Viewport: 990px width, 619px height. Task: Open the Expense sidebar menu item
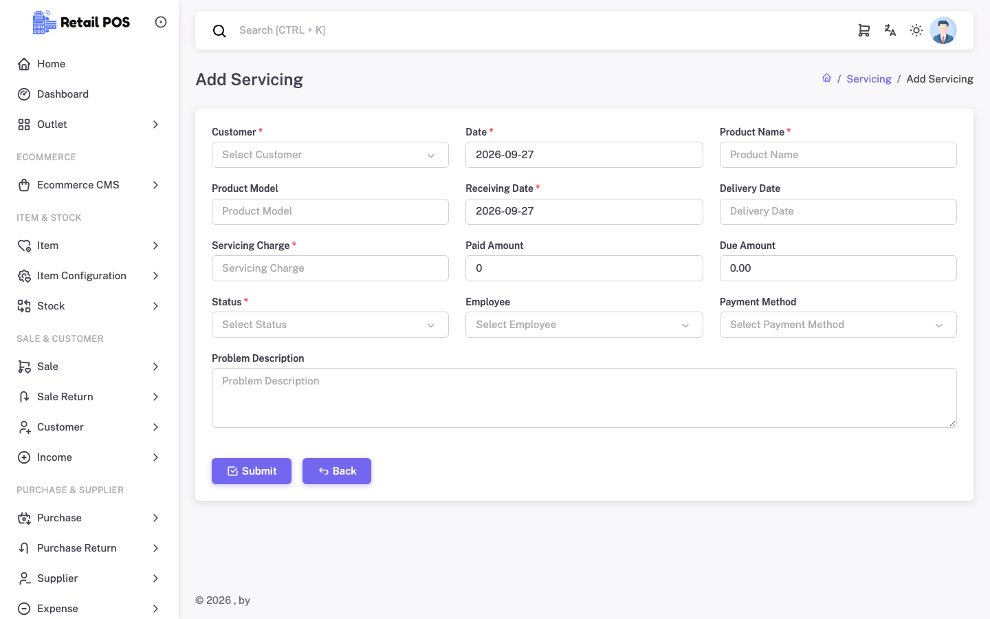(x=89, y=608)
